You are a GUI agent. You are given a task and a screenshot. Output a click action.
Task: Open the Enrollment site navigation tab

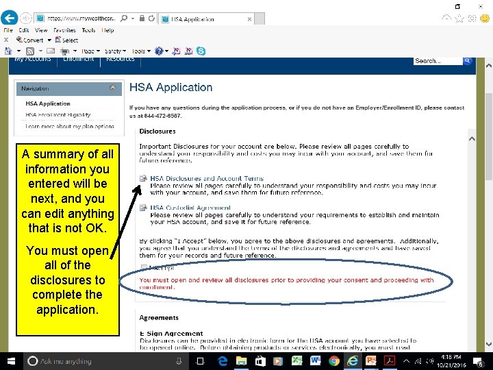point(79,59)
